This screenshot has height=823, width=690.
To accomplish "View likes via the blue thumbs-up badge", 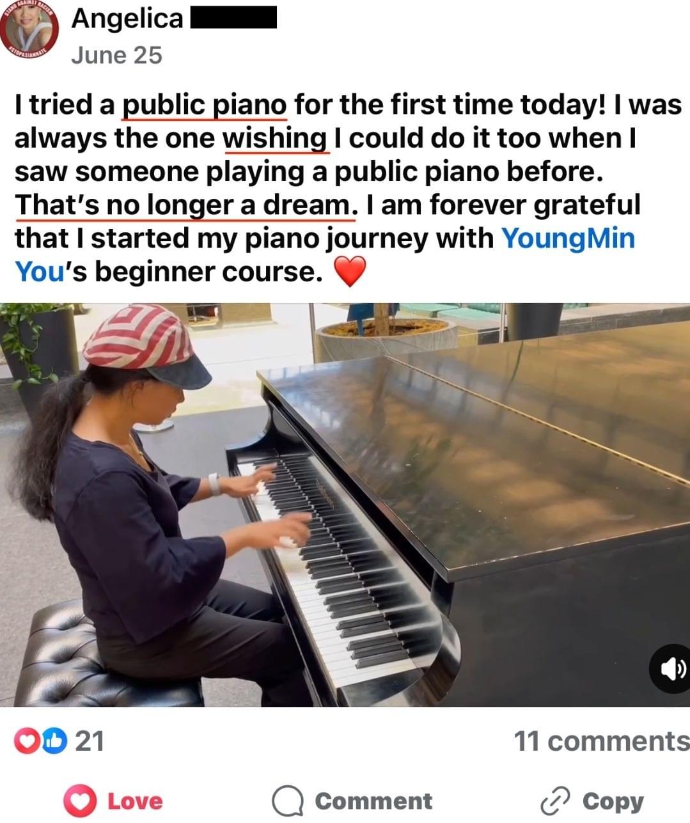I will [x=55, y=741].
